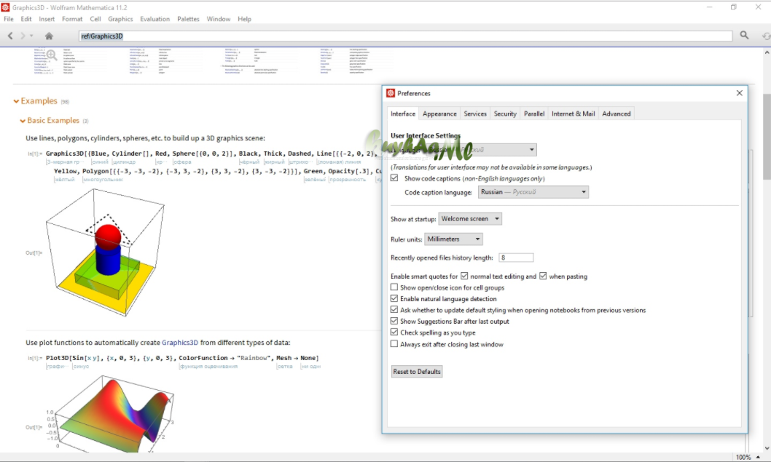Open the File menu

pyautogui.click(x=9, y=19)
